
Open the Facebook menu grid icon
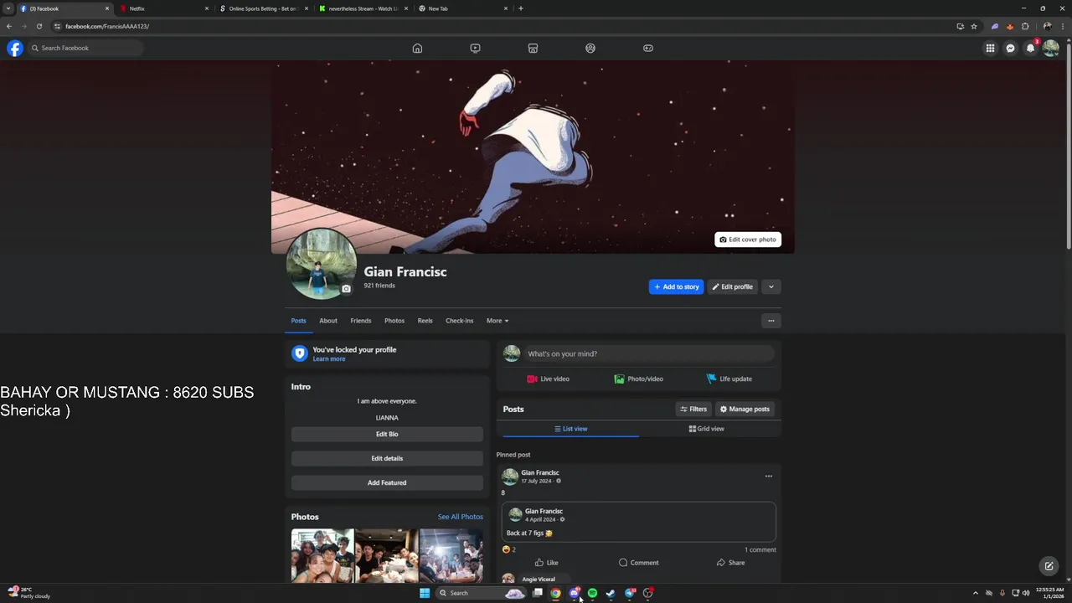click(990, 48)
